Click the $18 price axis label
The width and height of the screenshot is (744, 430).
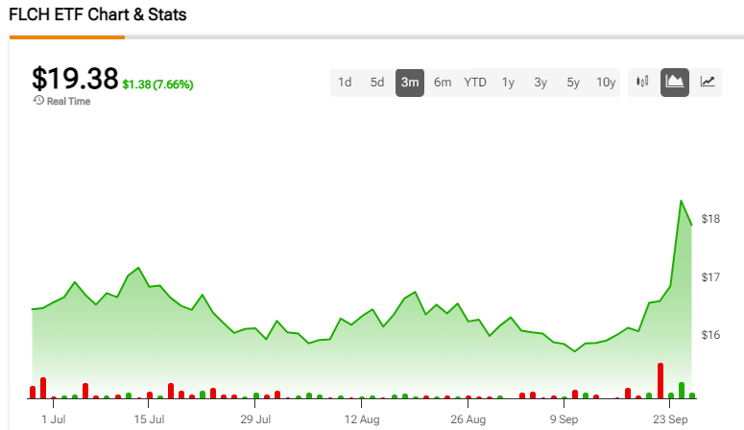coord(710,219)
